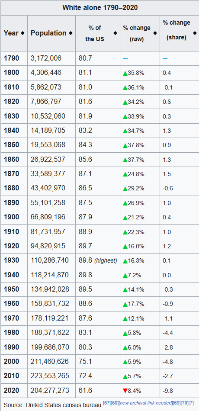Viewport: 199px width, 411px height.
Task: Click the '89.8 (highest)' cell
Action: [x=98, y=260]
